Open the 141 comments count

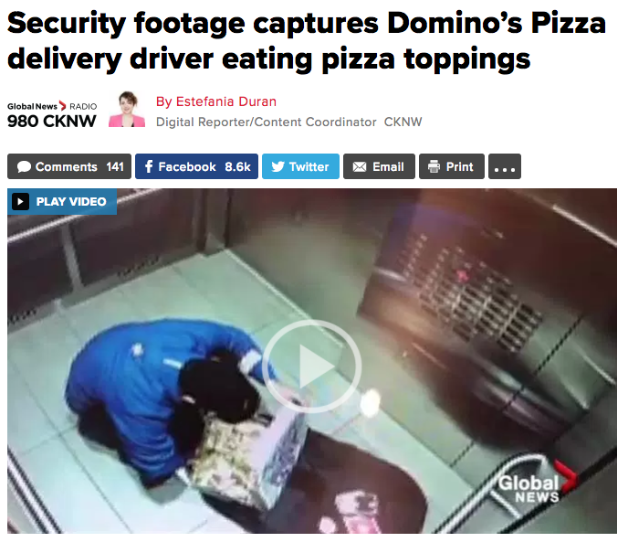(x=115, y=167)
